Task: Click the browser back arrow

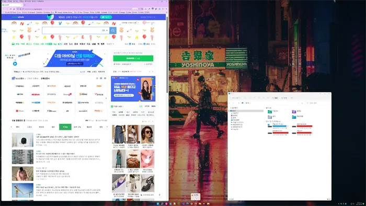Action: [x=4, y=9]
